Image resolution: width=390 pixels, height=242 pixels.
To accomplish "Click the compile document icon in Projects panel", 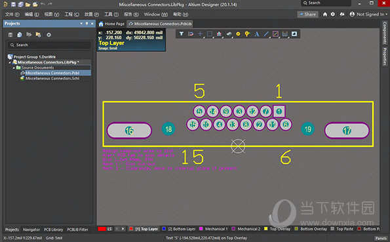I will point(20,35).
